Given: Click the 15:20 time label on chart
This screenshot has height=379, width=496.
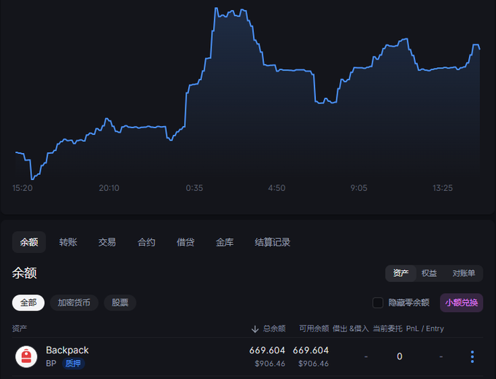Looking at the screenshot, I should (23, 188).
